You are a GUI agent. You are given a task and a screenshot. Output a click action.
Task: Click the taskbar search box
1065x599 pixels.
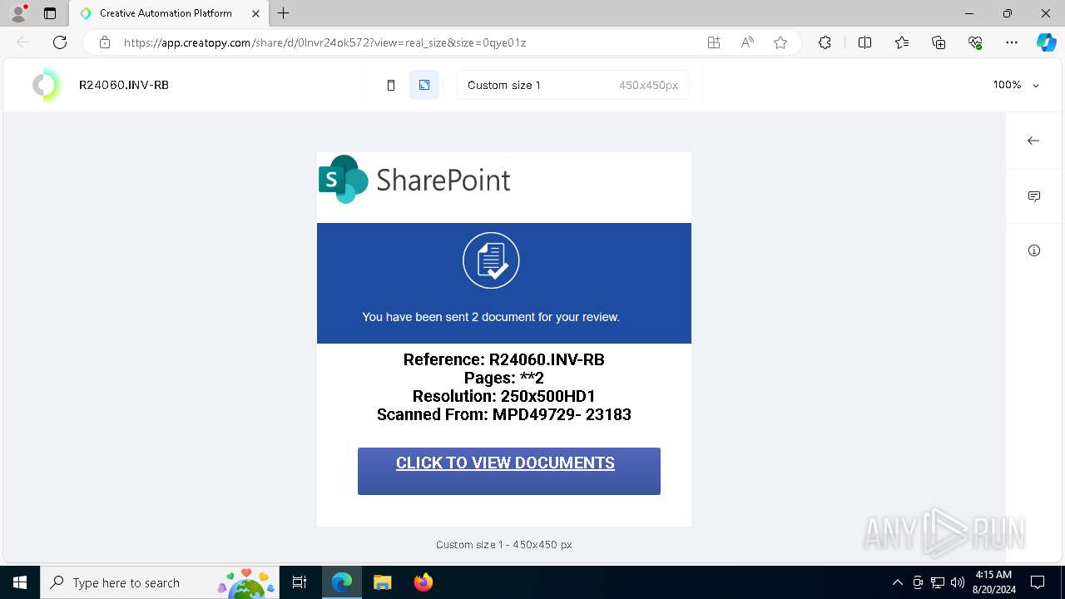[x=160, y=582]
